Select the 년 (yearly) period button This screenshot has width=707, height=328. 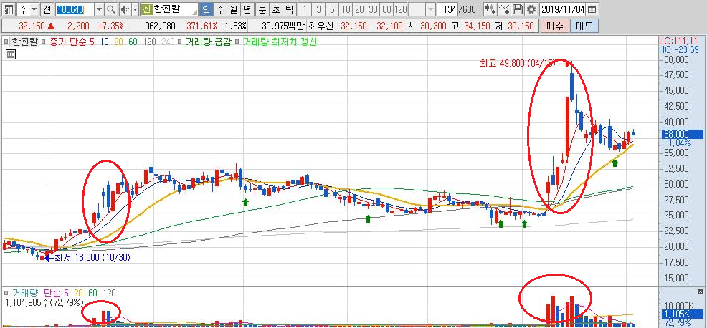247,9
